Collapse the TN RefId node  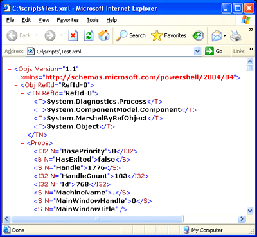click(x=22, y=93)
